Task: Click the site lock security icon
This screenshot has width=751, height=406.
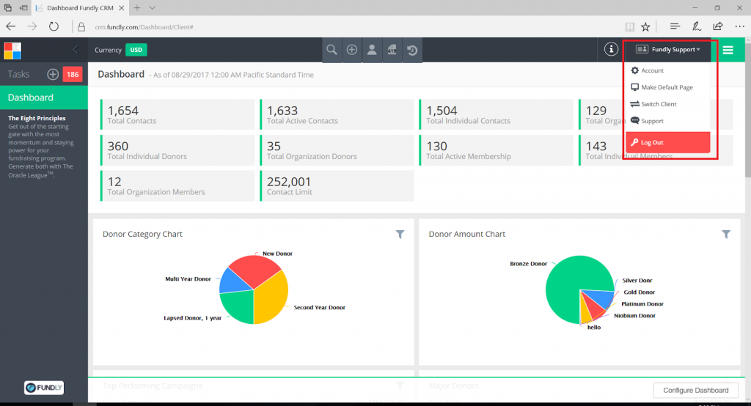Action: click(81, 27)
